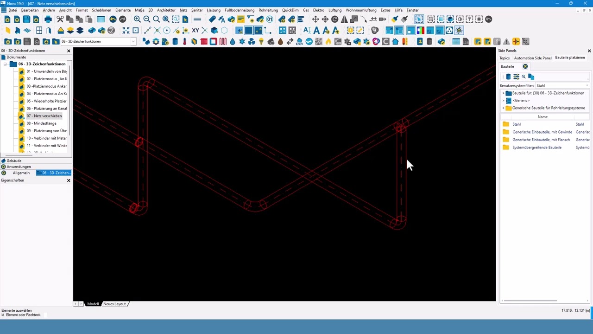Expand the <Generic> tree node
Viewport: 593px width, 334px height.
tap(503, 101)
